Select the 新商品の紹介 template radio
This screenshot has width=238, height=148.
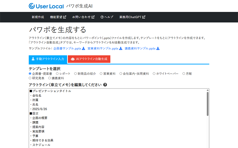(x=76, y=74)
